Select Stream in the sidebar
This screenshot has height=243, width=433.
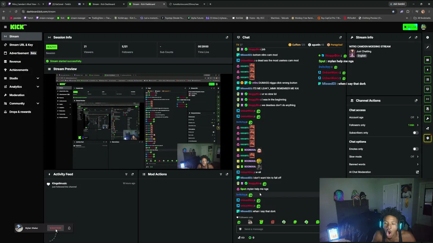pyautogui.click(x=21, y=36)
